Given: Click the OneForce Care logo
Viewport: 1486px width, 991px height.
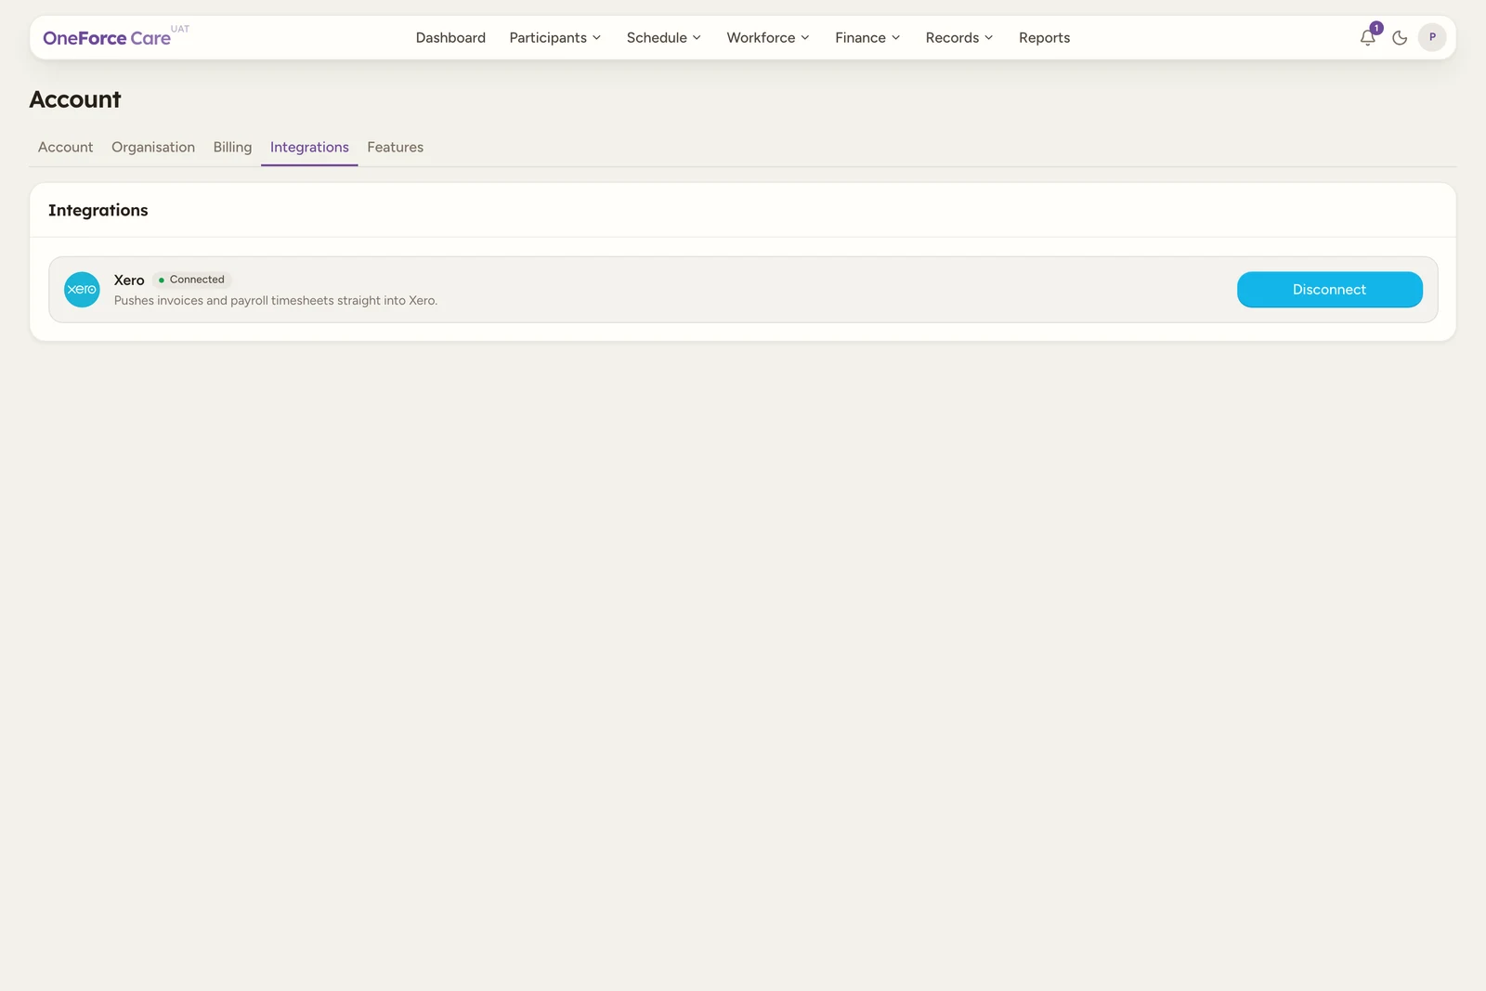Looking at the screenshot, I should click(107, 38).
